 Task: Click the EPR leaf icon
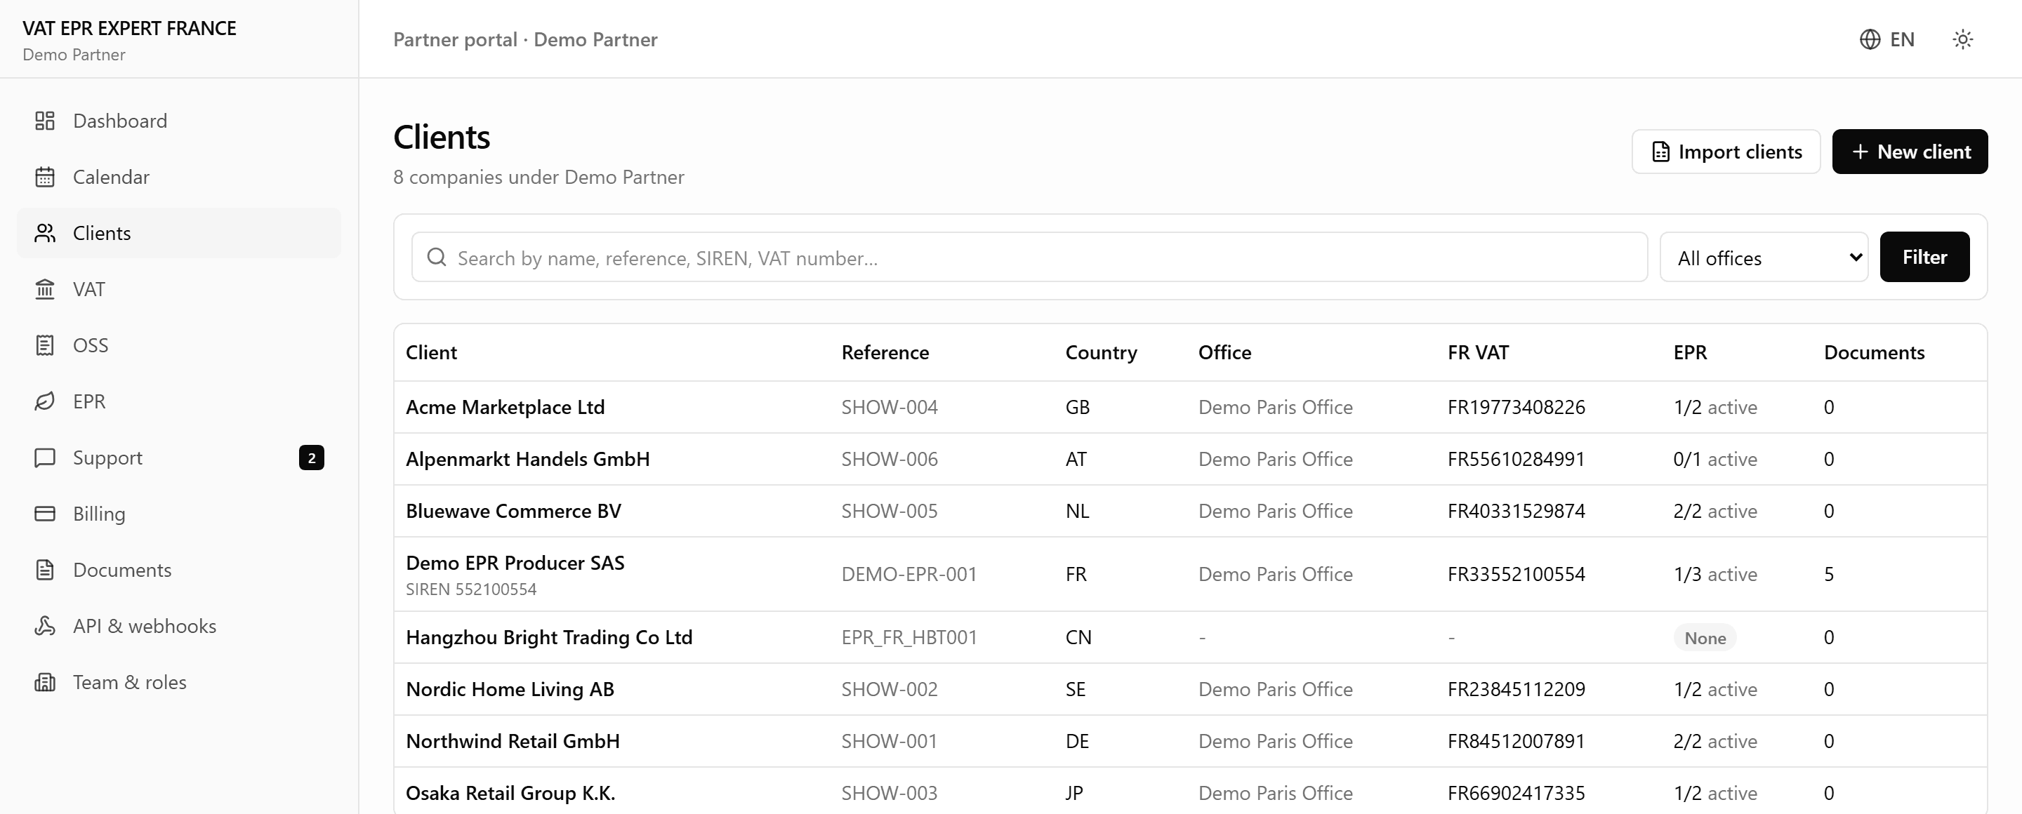click(45, 401)
